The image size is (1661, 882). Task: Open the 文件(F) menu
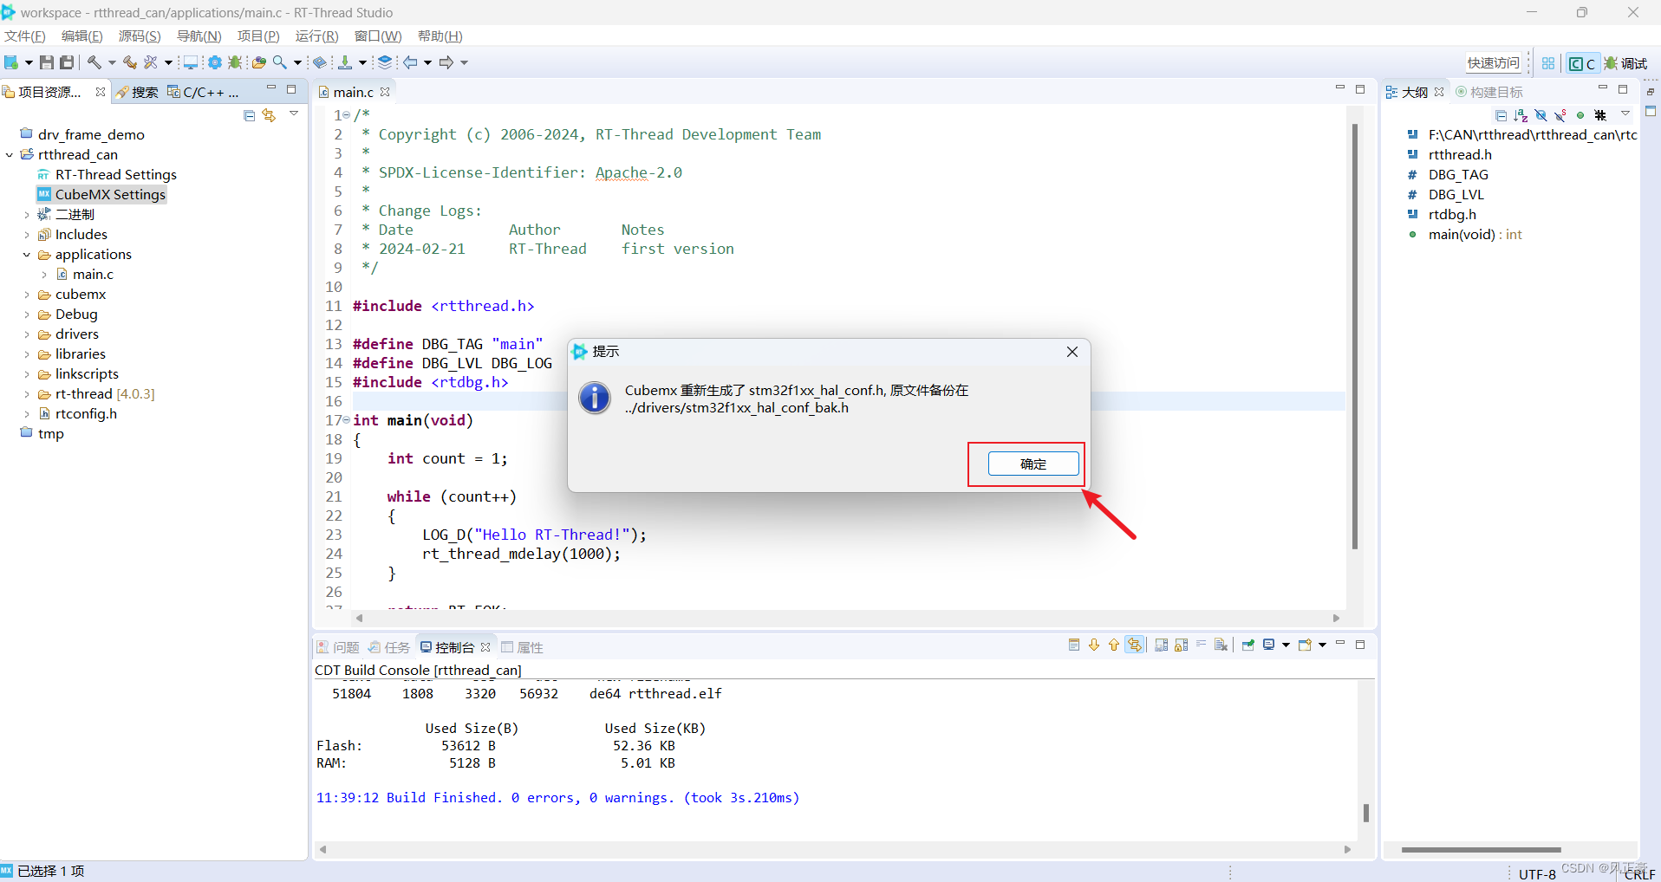click(x=25, y=36)
